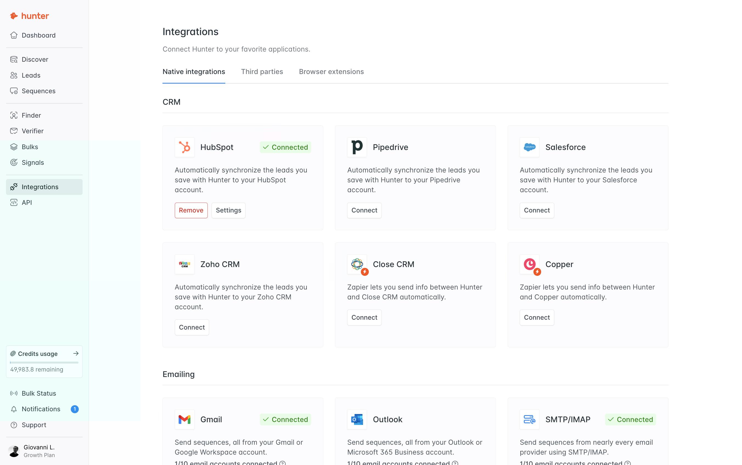Screen dimensions: 742x465
Task: Open the email Verifier
Action: click(x=32, y=131)
